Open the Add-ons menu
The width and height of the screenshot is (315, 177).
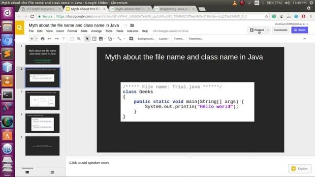(132, 31)
